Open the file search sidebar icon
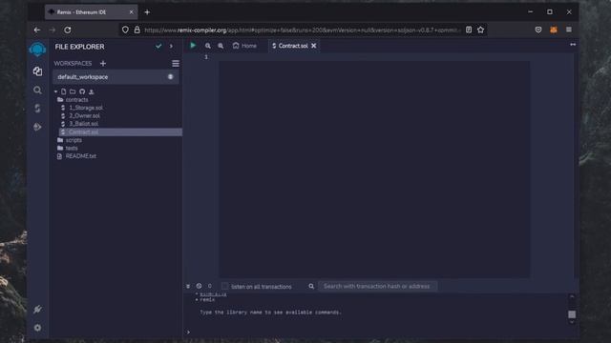Image resolution: width=611 pixels, height=343 pixels. [37, 91]
